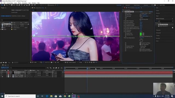Select the Rectangle shape tool

coord(17,5)
